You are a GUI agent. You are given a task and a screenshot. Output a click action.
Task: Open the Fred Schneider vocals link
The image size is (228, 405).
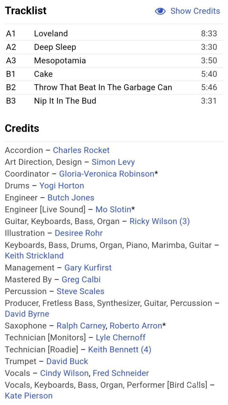point(121,373)
